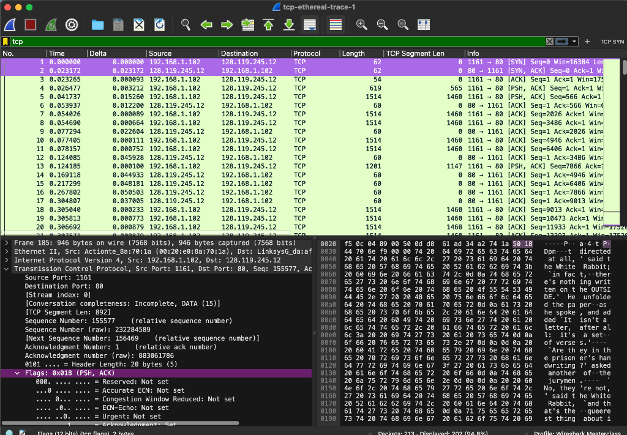Collapse the Flags: 0x018 subtree

[17, 373]
